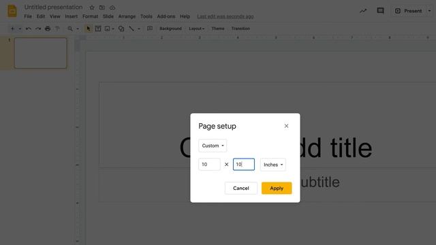Open zoom level dropdown arrow
The width and height of the screenshot is (436, 245).
[78, 29]
